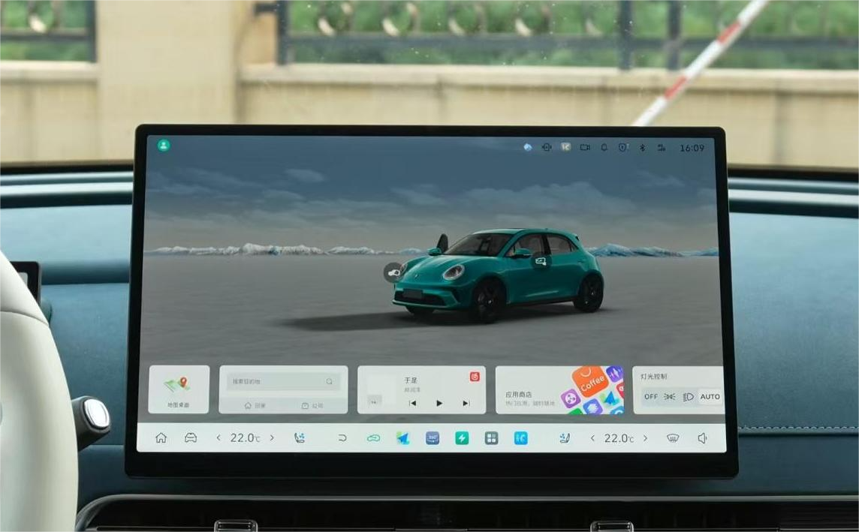
Task: Navigate to company shortcut
Action: click(312, 406)
